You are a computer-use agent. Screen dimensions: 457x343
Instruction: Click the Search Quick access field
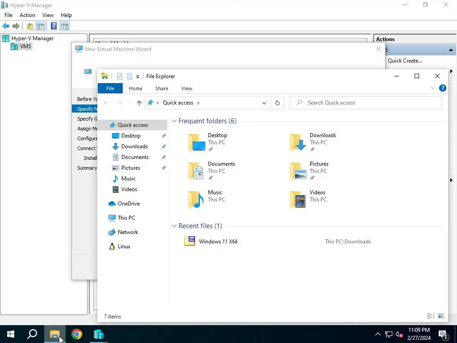[x=366, y=103]
